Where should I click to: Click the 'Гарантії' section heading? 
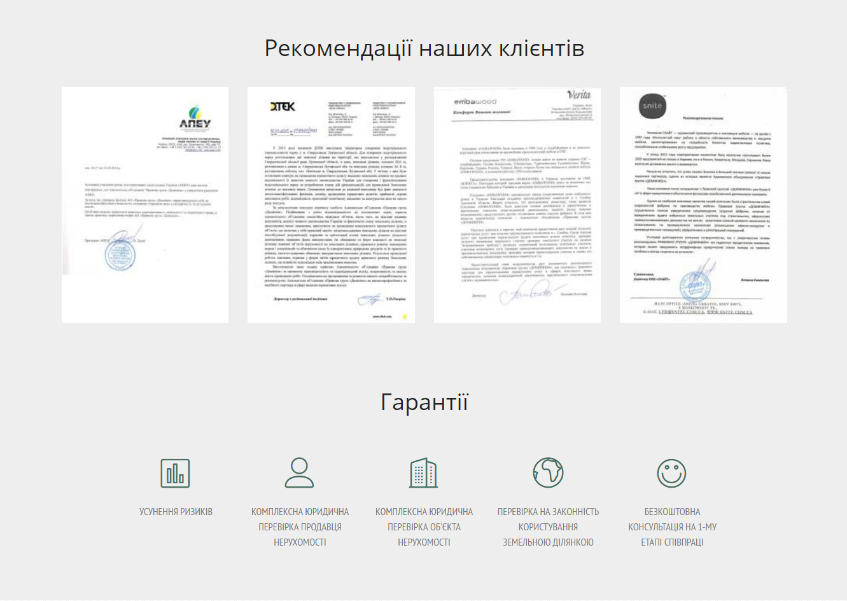[424, 402]
